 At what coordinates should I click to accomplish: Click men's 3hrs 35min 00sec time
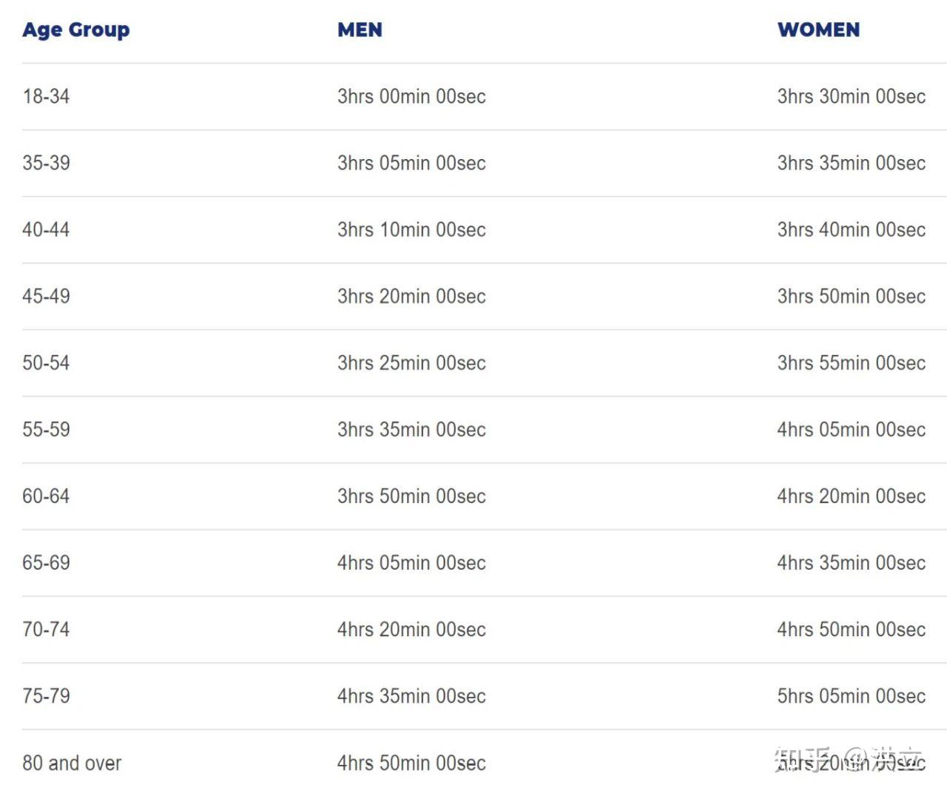click(411, 429)
